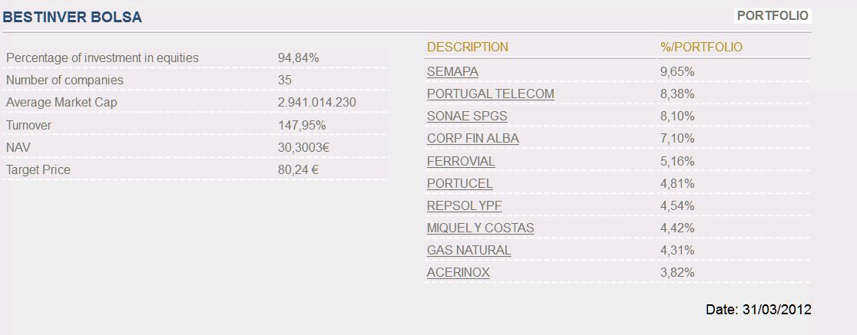Click the PORTUGAL TELECOM link

(x=490, y=94)
